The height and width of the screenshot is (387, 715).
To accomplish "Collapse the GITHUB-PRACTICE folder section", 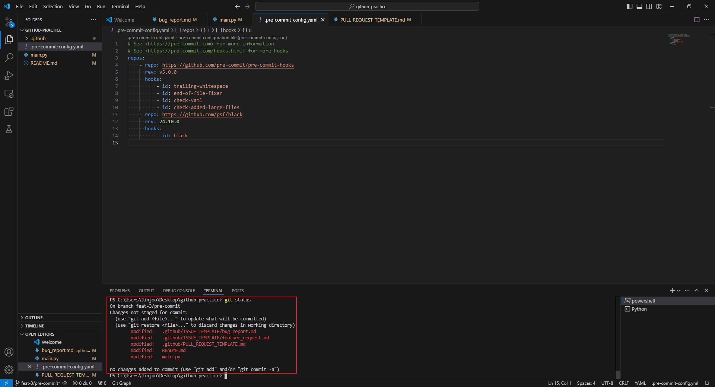I will pyautogui.click(x=60, y=30).
